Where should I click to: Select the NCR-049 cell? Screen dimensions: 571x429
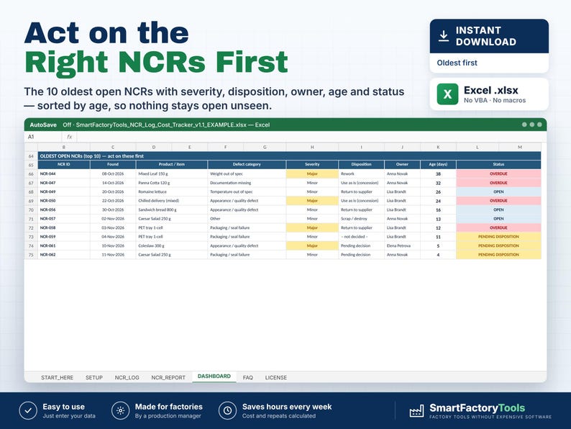point(64,191)
